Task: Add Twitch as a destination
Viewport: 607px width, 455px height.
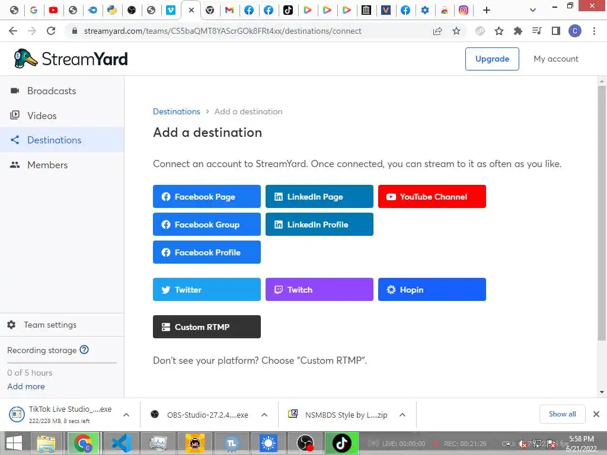Action: pos(320,289)
